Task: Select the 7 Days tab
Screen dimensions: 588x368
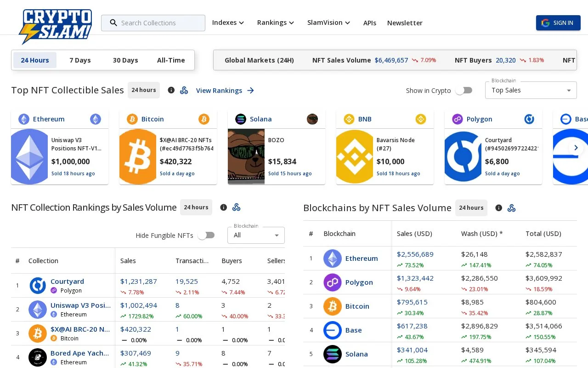Action: (x=80, y=60)
